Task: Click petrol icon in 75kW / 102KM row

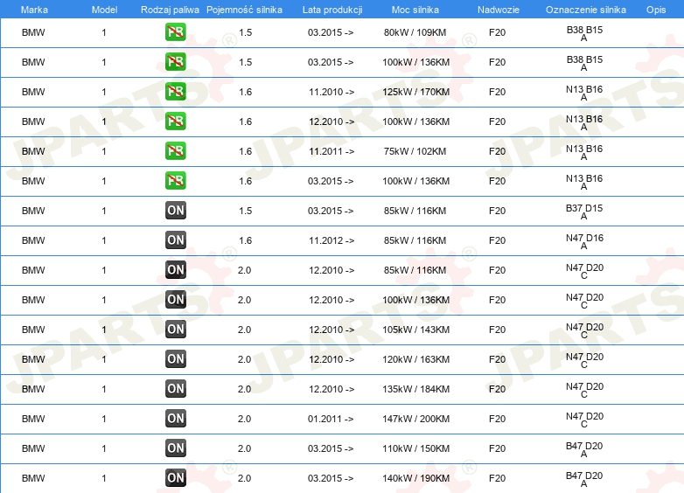Action: click(x=175, y=151)
